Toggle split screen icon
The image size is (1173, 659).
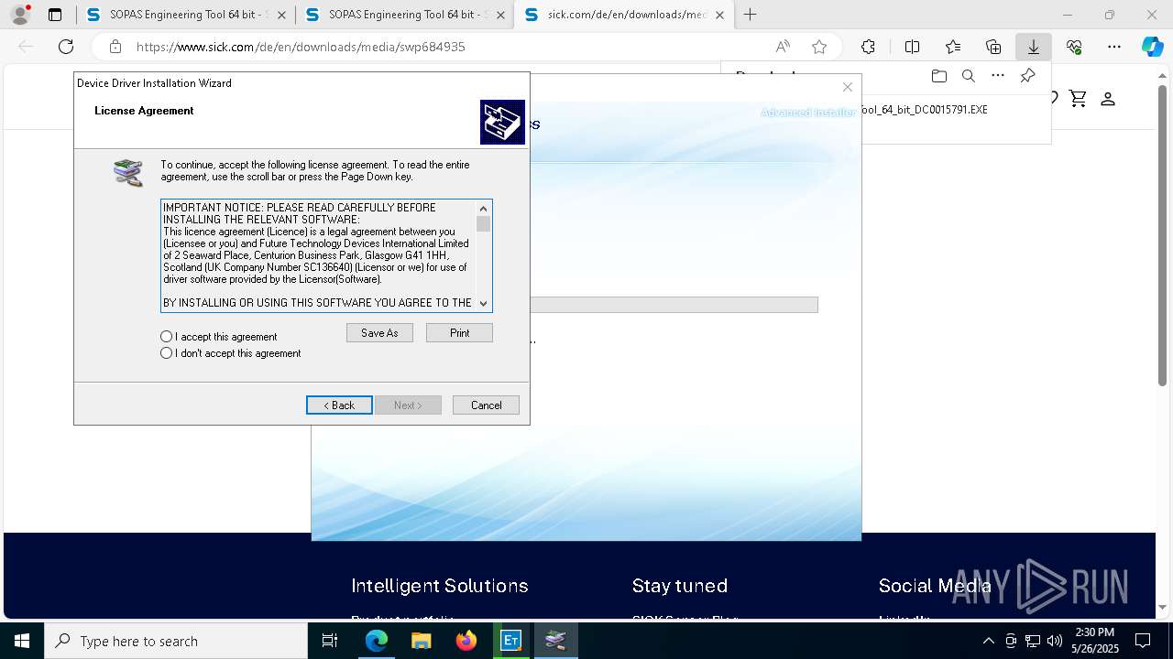pyautogui.click(x=912, y=47)
